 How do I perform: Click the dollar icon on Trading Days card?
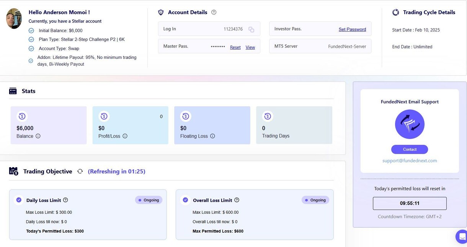point(268,116)
